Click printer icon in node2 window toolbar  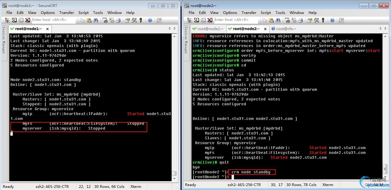(301, 20)
